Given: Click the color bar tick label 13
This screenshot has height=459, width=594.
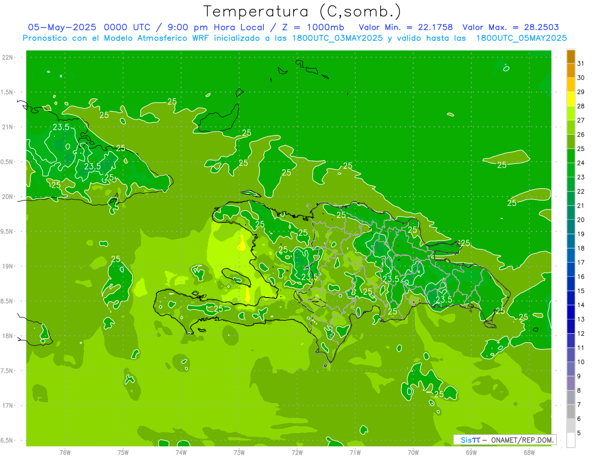Looking at the screenshot, I should [x=581, y=319].
